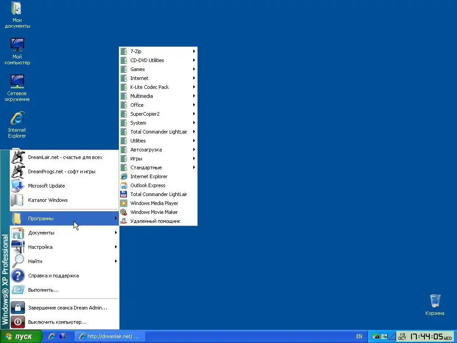This screenshot has height=343, width=457.
Task: Click the Программы folder icon
Action: (x=17, y=218)
